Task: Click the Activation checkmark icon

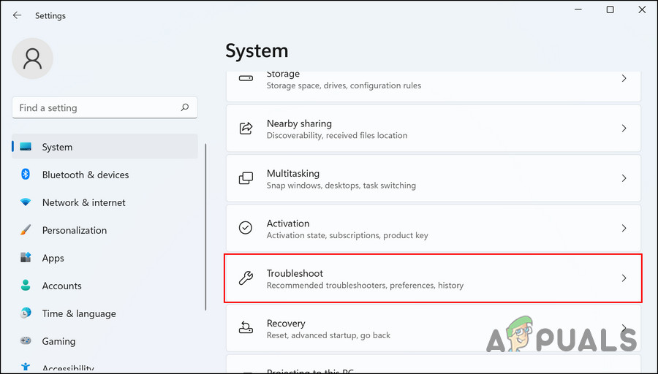Action: pos(246,228)
